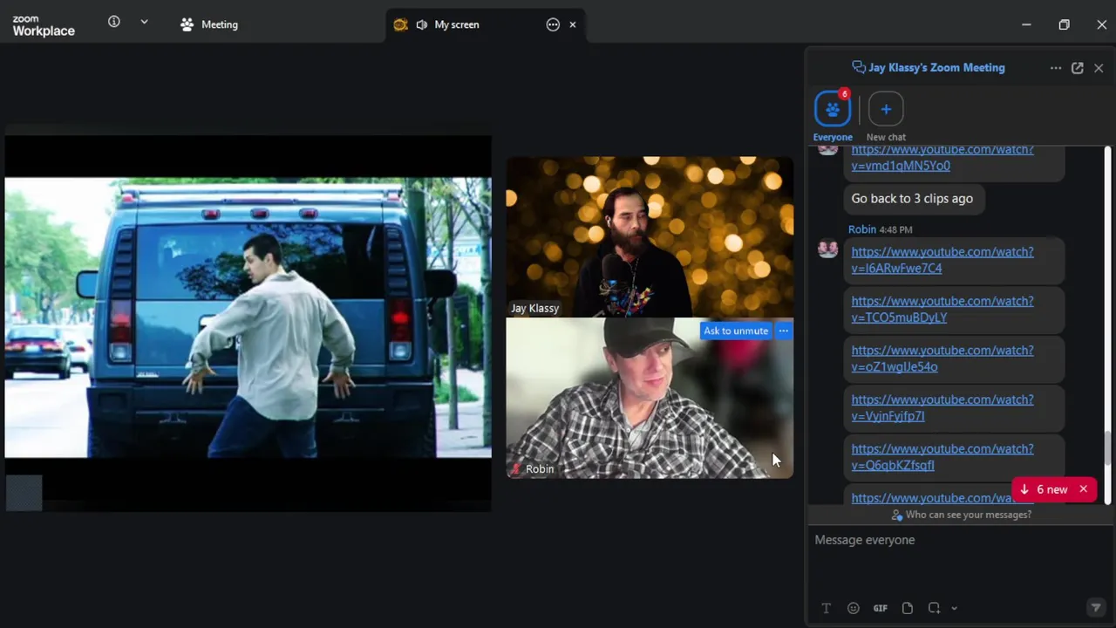The height and width of the screenshot is (628, 1116).
Task: Select the Everyone chat channel
Action: (833, 116)
